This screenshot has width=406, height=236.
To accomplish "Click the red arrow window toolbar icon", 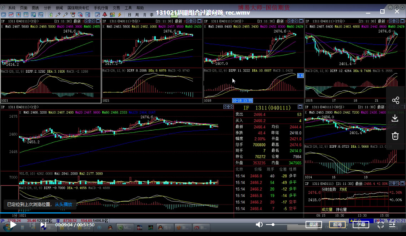I will tap(80, 15).
